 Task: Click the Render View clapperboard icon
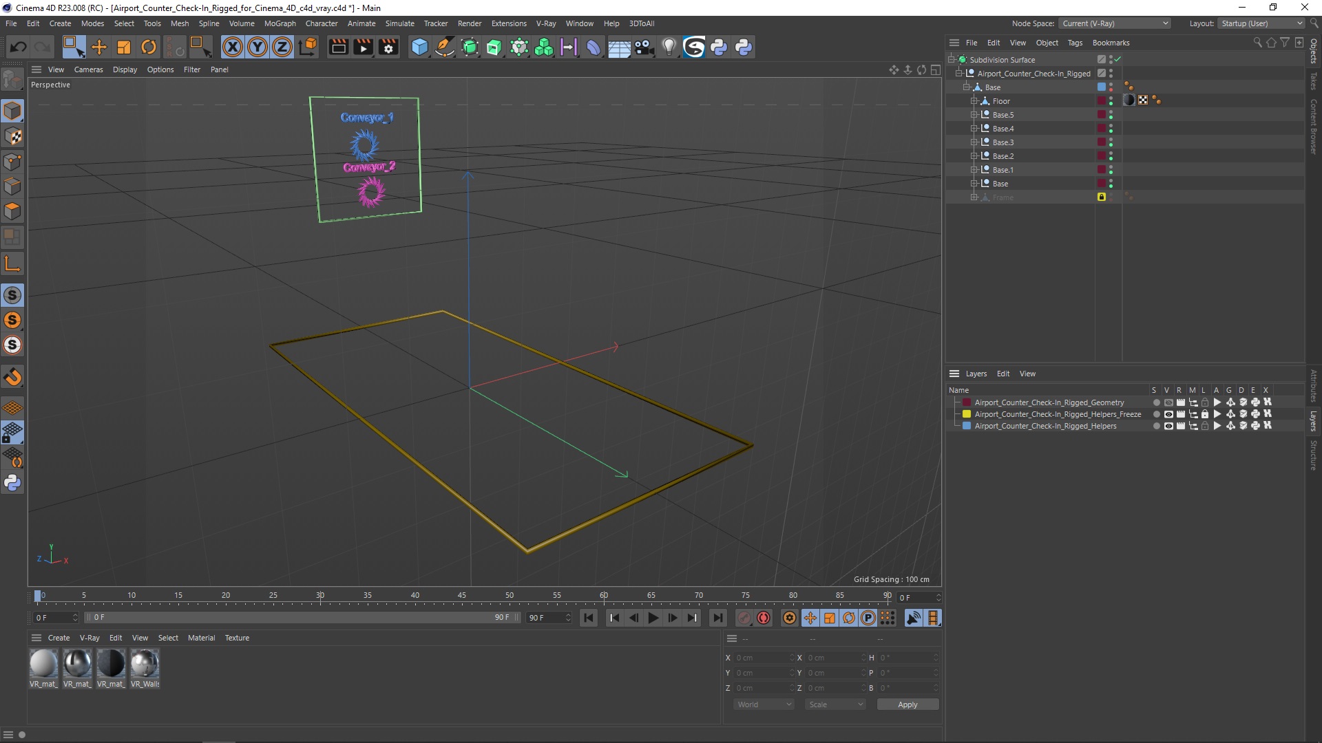pyautogui.click(x=338, y=47)
